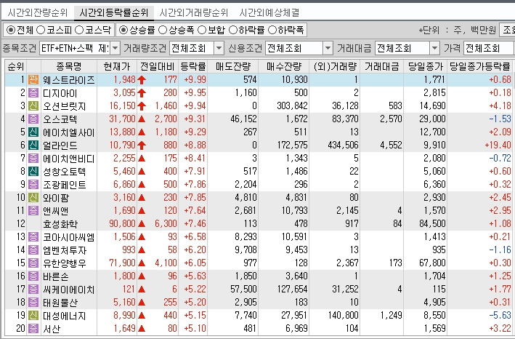Click the 증 badge next to 조광페인트
This screenshot has width=515, height=339.
pos(33,185)
